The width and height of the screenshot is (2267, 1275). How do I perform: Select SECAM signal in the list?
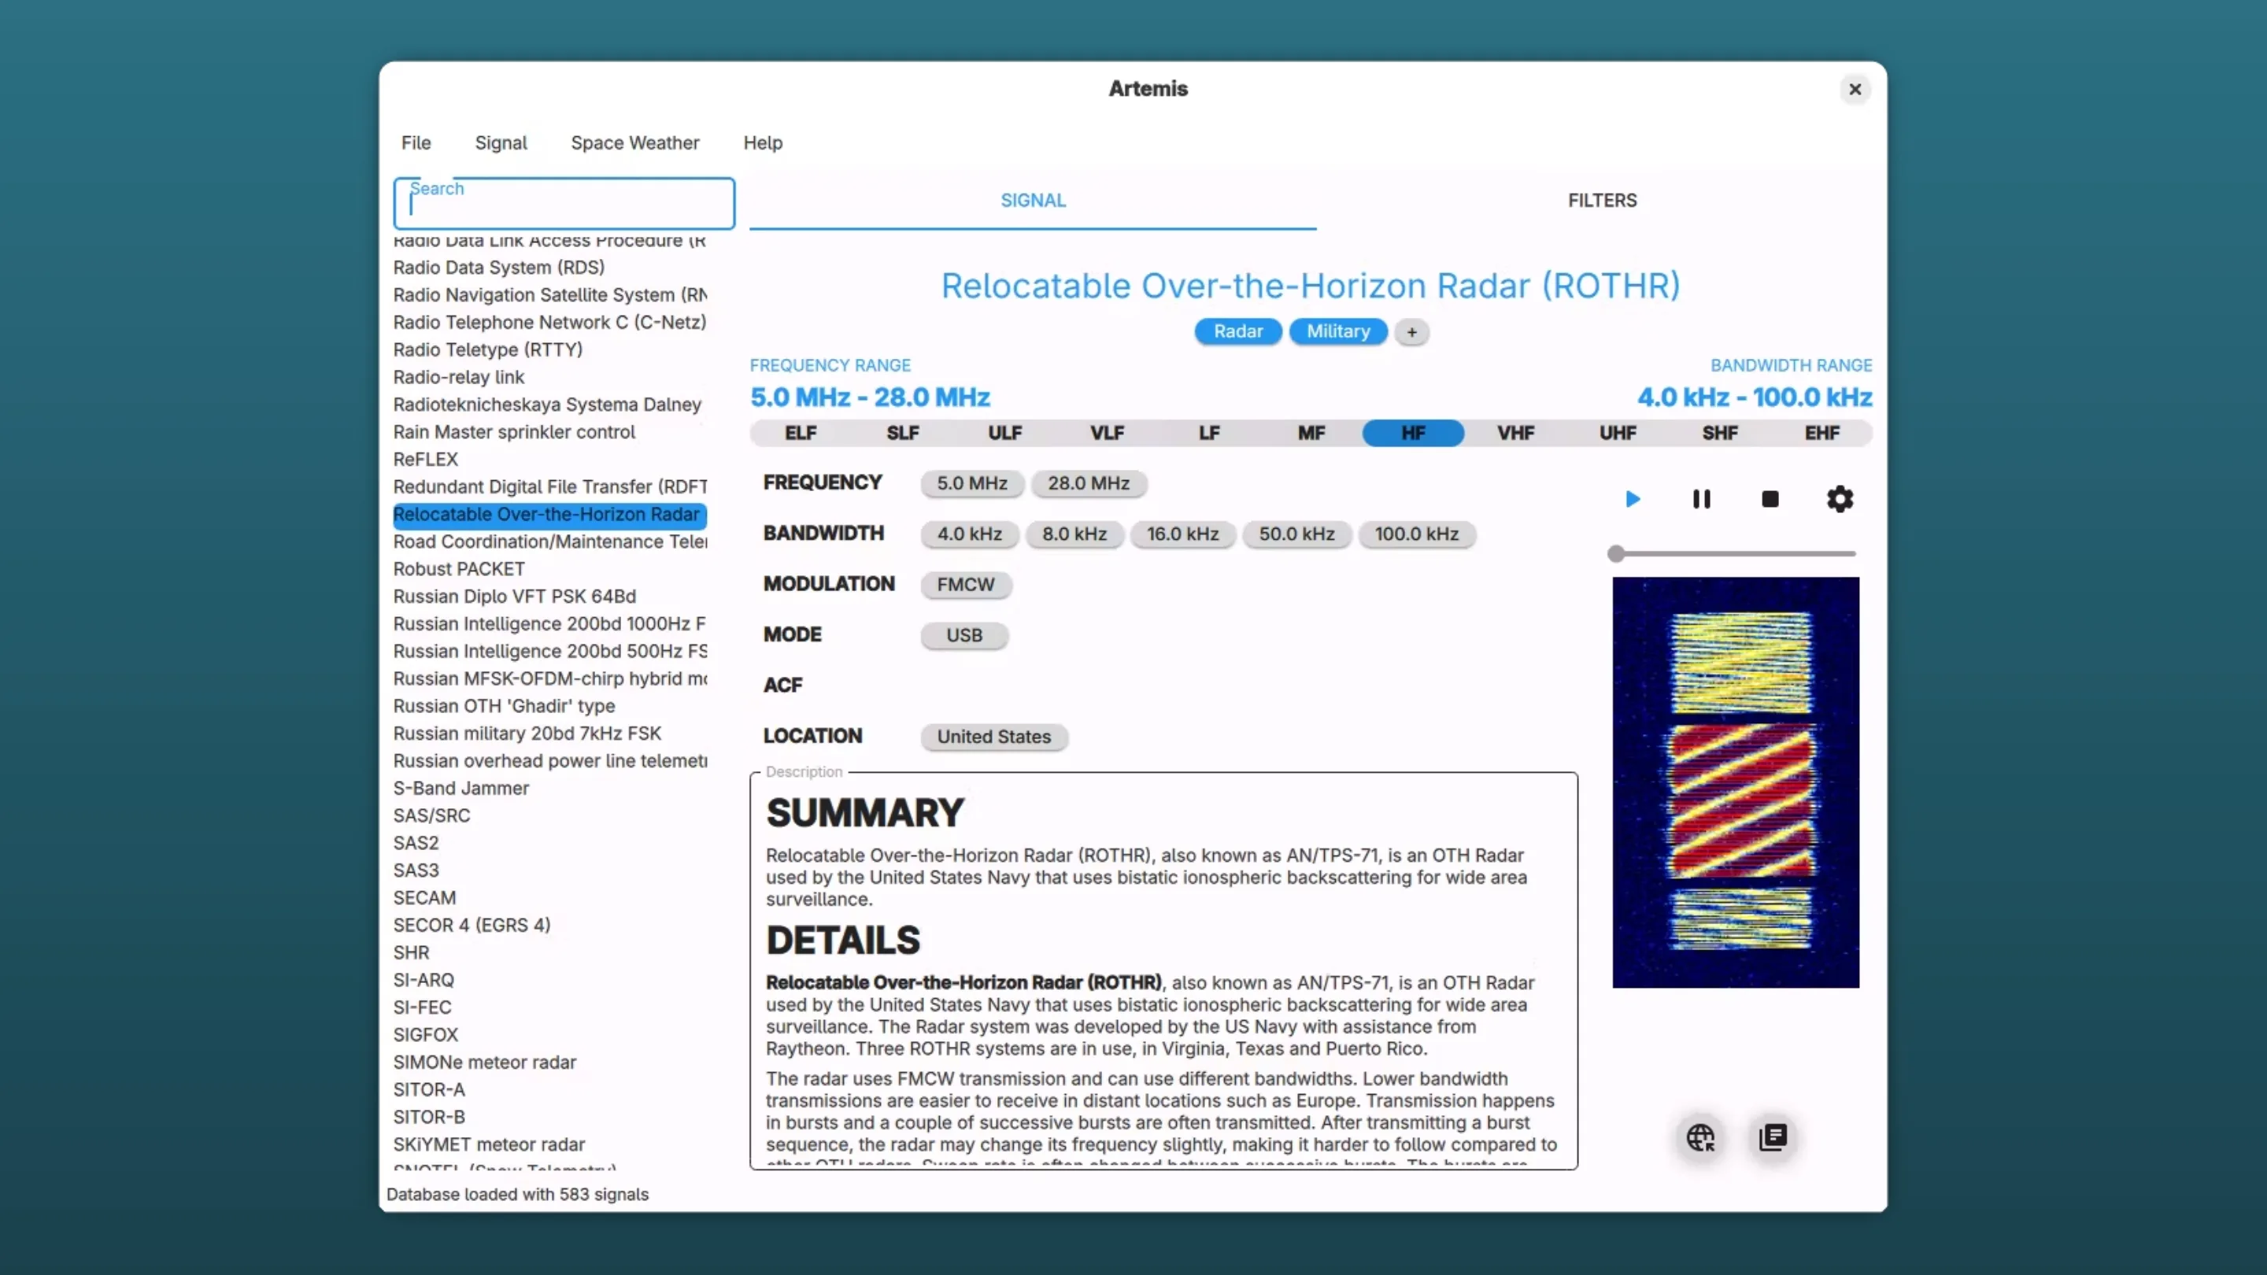coord(550,897)
